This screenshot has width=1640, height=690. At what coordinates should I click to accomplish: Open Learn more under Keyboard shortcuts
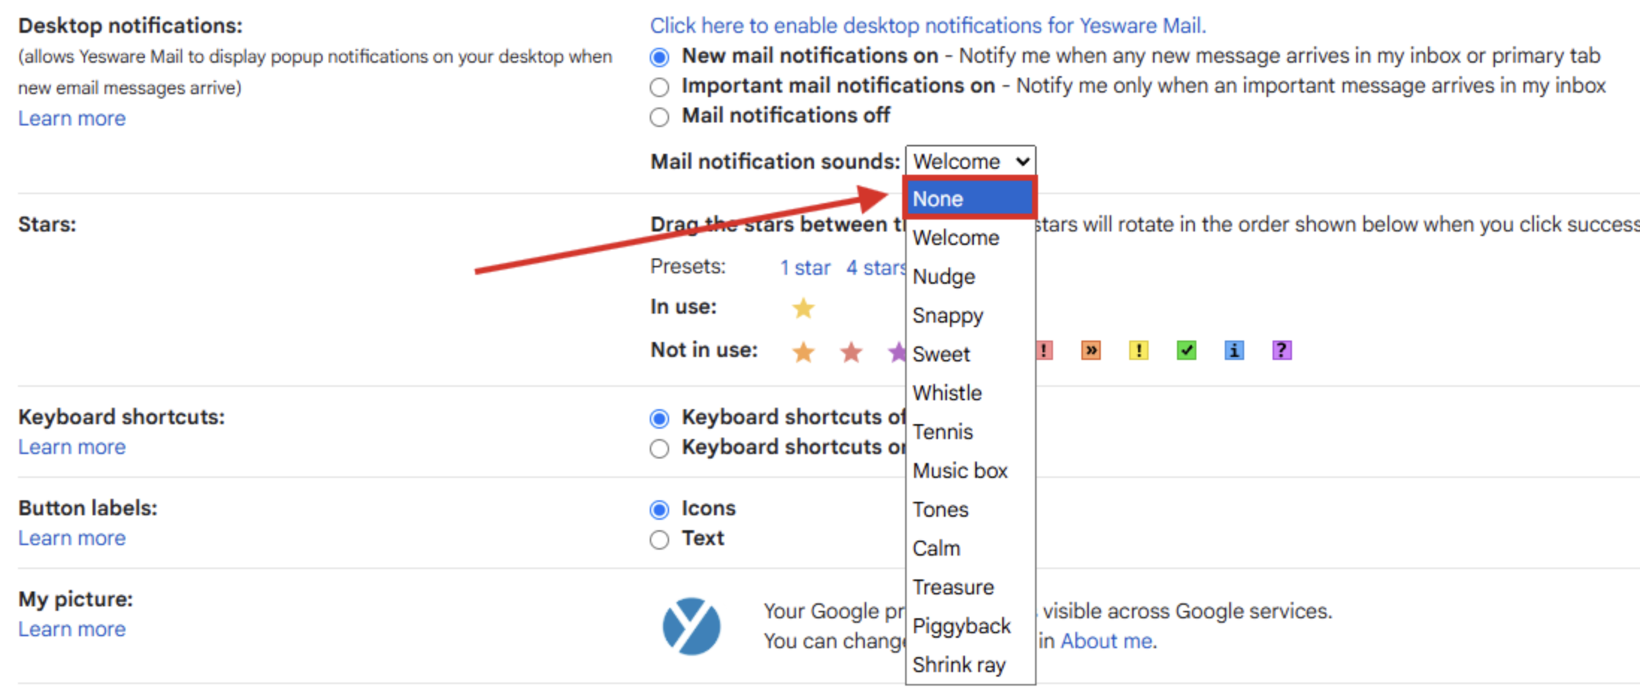point(72,447)
